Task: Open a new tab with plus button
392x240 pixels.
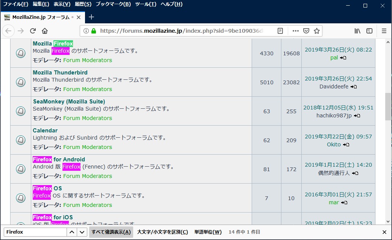Action: click(x=91, y=17)
